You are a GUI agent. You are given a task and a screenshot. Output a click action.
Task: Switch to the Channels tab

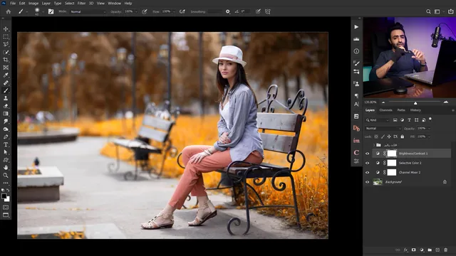385,110
